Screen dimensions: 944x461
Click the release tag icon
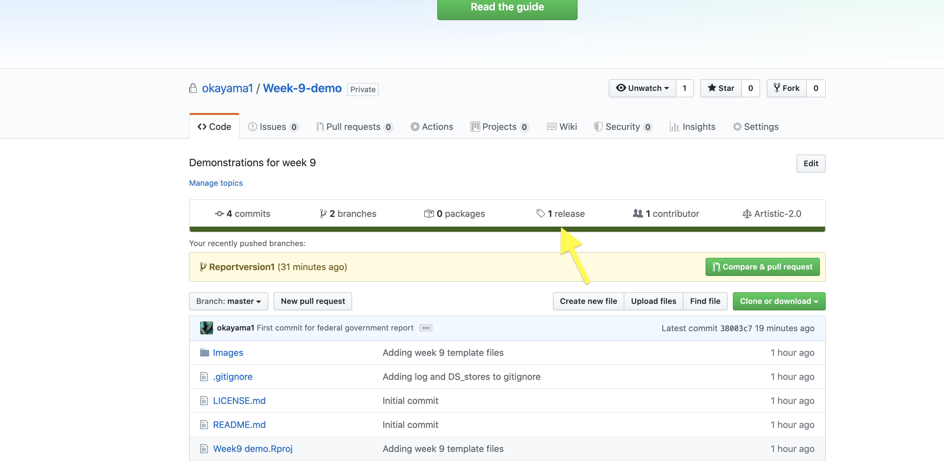[x=541, y=213]
